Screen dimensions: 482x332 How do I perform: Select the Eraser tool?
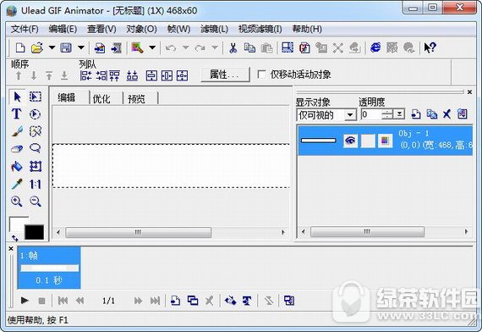click(x=17, y=149)
